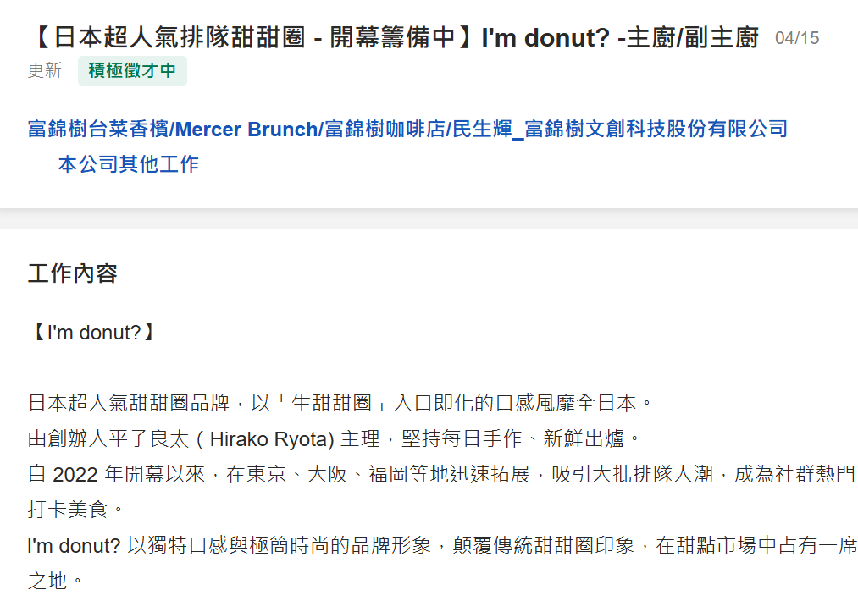This screenshot has height=601, width=858.
Task: Click the I'm donut? 主廚/副主廚 job title
Action: 394,38
